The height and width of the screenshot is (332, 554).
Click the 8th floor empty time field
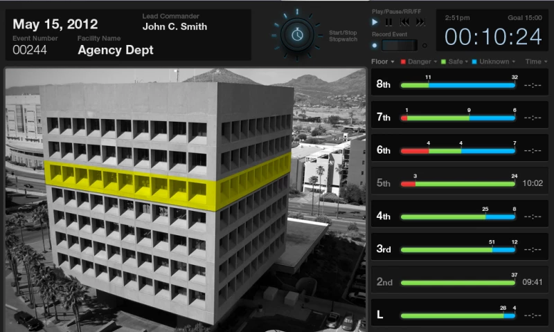[533, 85]
